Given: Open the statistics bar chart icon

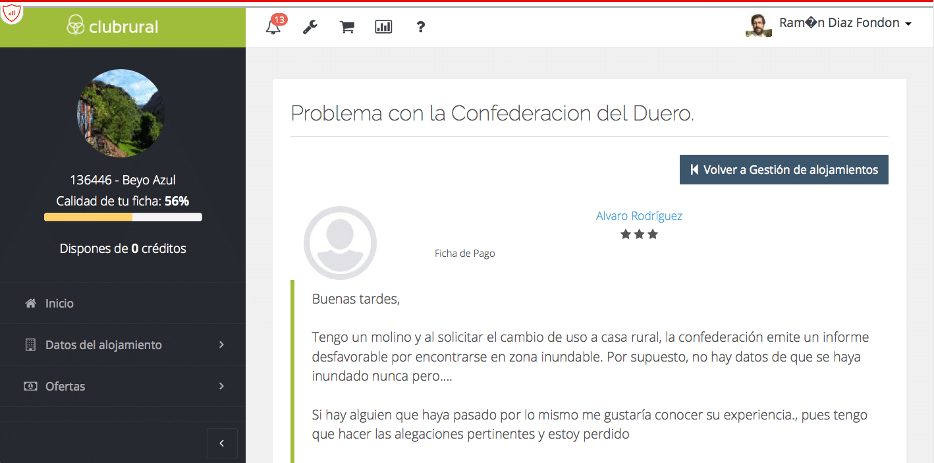Looking at the screenshot, I should pyautogui.click(x=383, y=27).
